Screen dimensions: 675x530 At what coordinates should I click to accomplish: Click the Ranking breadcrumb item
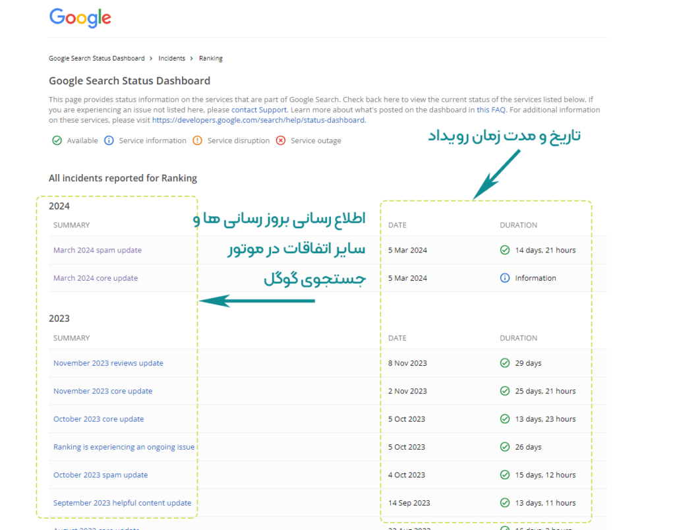(210, 59)
